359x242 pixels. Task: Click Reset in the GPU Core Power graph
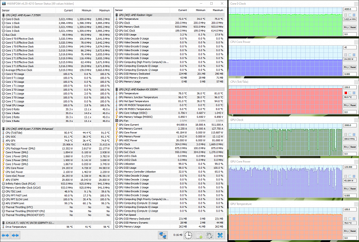(353, 189)
